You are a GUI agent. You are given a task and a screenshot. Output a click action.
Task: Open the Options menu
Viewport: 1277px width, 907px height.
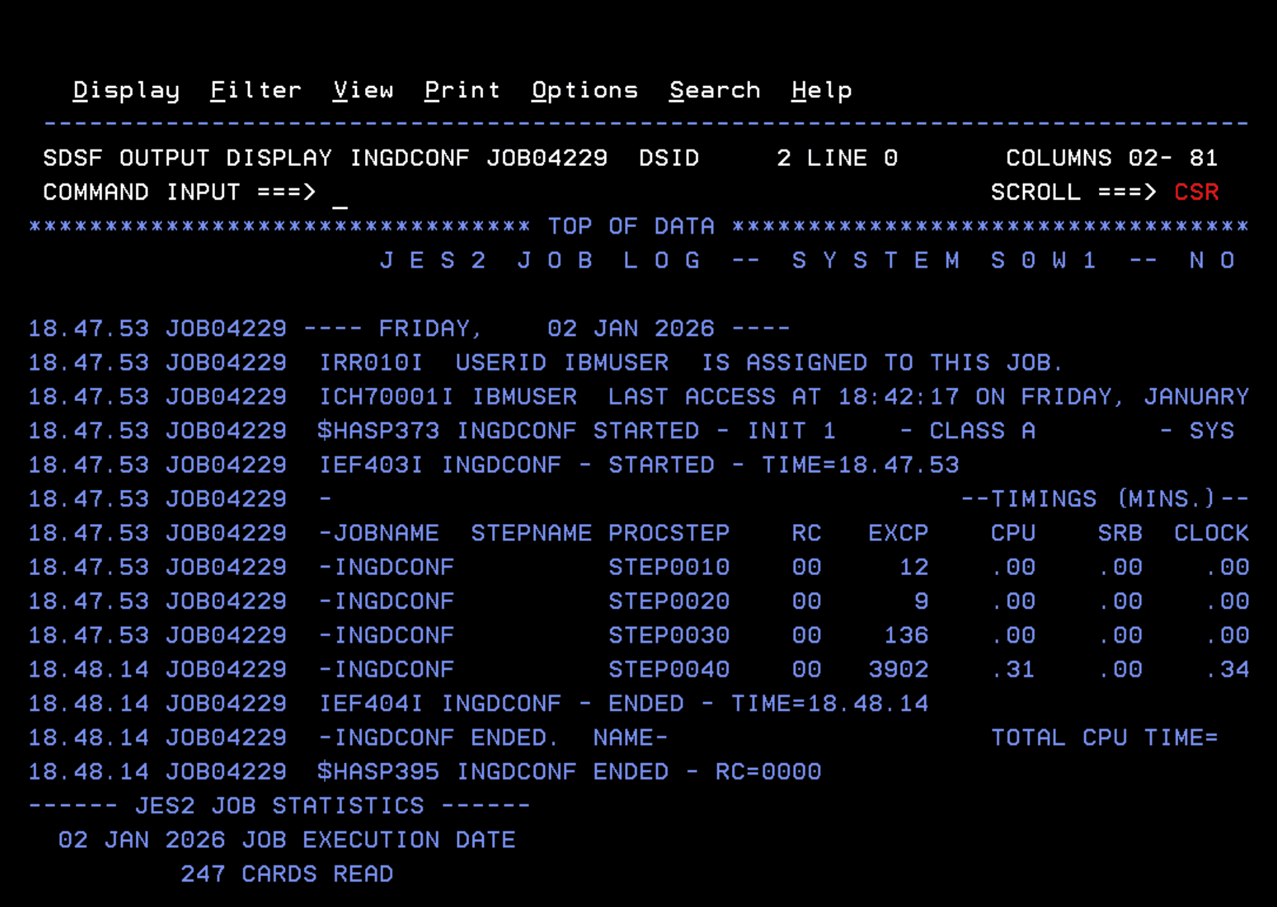pos(584,90)
